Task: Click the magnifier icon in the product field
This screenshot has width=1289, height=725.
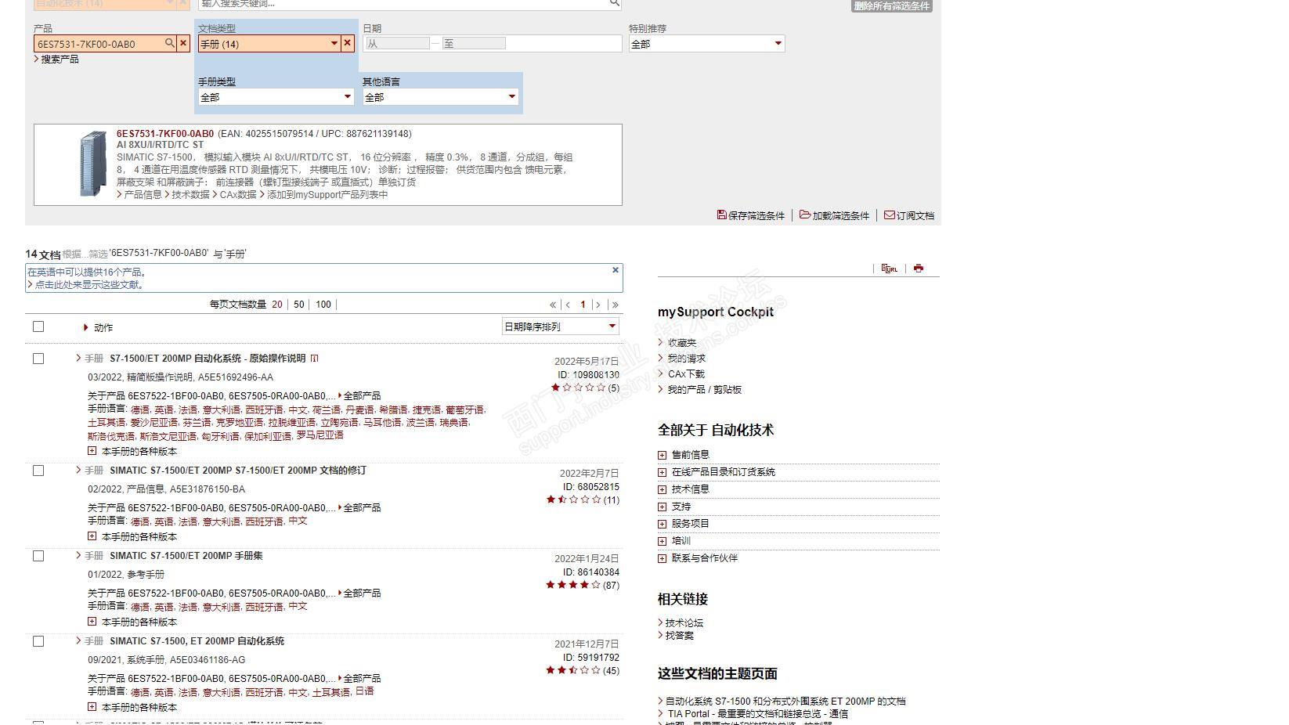Action: pyautogui.click(x=169, y=44)
